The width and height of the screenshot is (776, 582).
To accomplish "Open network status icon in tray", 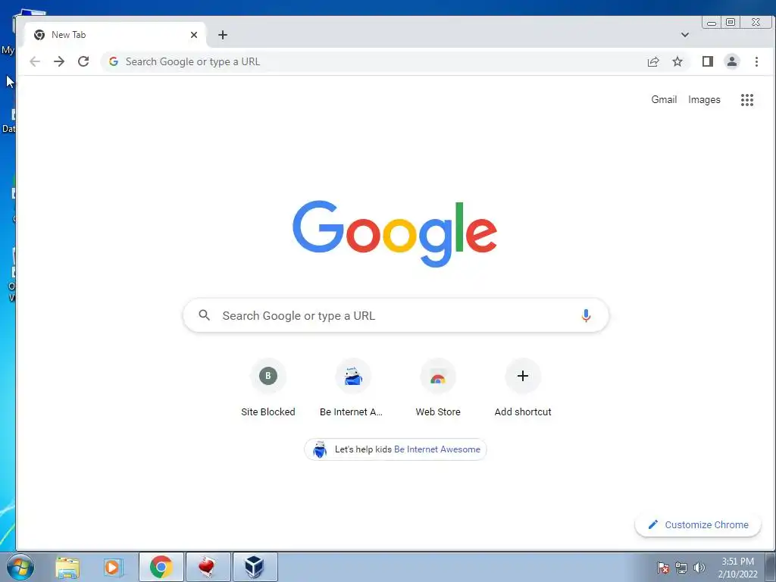I will [x=681, y=568].
